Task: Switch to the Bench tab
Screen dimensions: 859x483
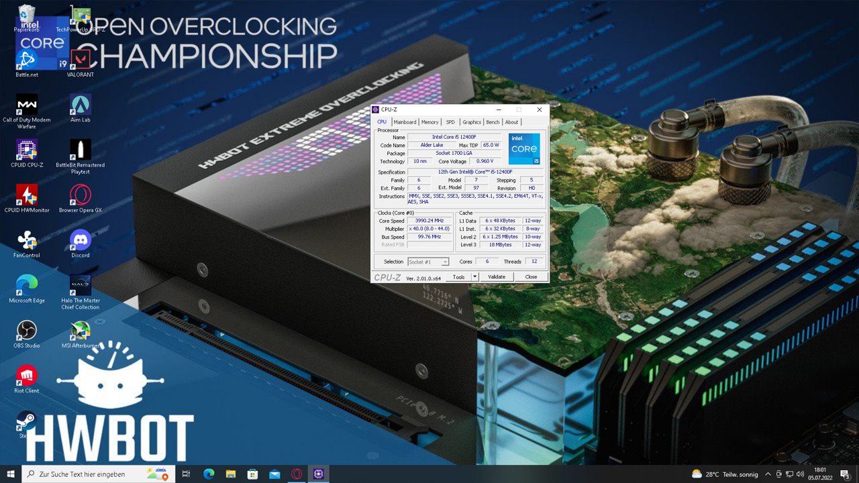Action: click(x=493, y=122)
